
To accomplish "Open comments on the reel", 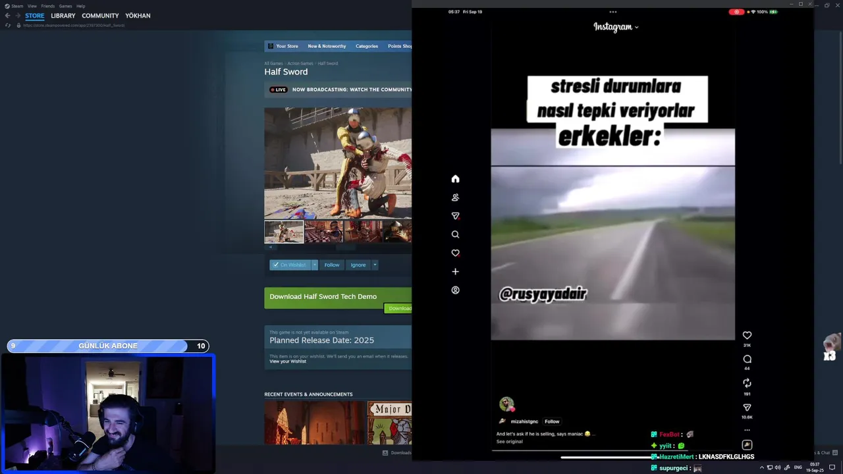I will pos(747,359).
